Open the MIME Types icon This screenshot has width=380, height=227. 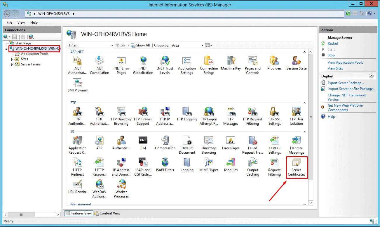(x=209, y=165)
